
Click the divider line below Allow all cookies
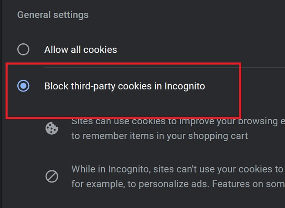pyautogui.click(x=164, y=68)
